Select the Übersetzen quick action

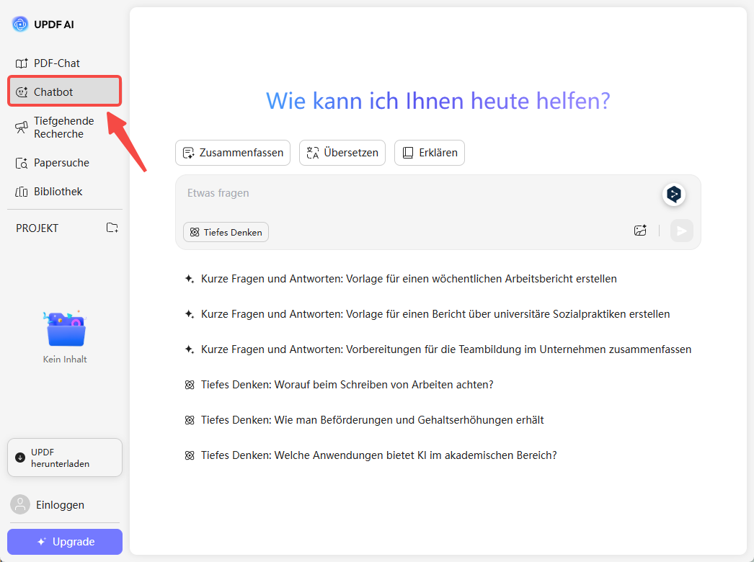click(342, 152)
